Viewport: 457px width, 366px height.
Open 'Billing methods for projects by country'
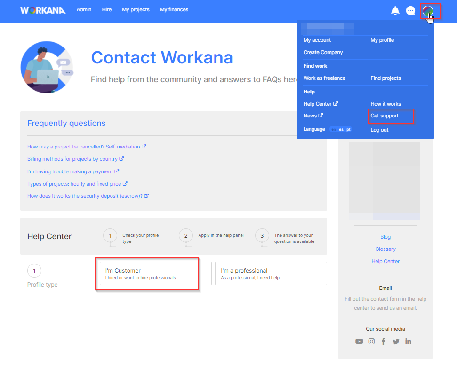75,159
